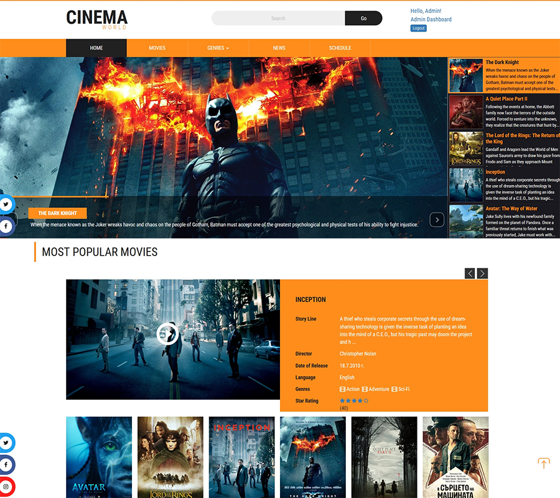Show the previous popular movie
This screenshot has height=498, width=560.
click(470, 273)
